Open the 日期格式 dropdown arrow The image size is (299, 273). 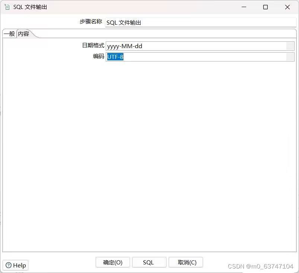click(290, 46)
